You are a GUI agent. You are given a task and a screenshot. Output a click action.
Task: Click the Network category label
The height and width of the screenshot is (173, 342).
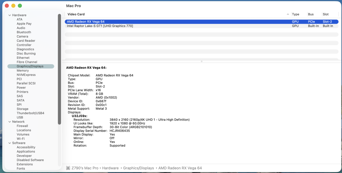tap(18, 122)
